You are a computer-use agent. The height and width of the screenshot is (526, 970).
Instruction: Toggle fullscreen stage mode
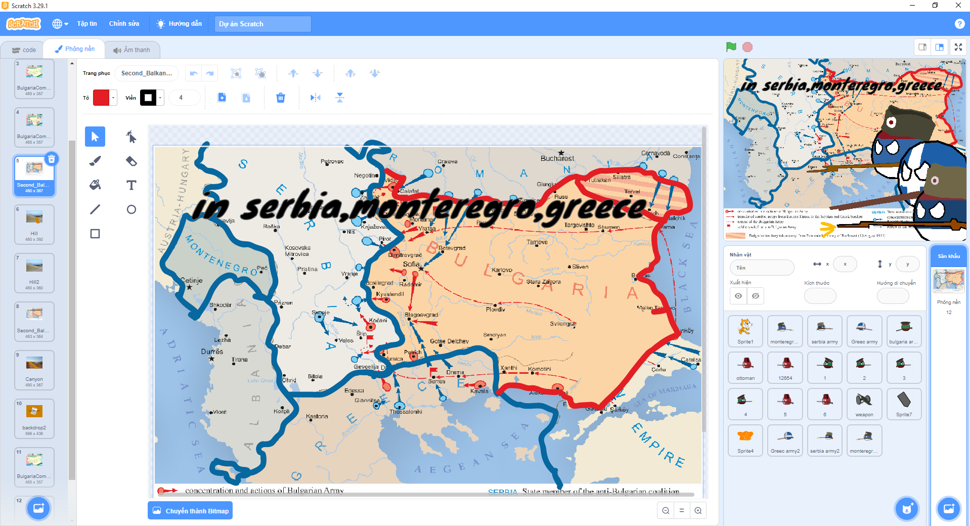[x=958, y=47]
